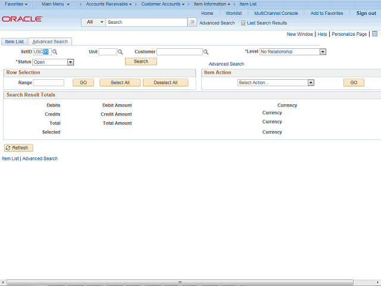
Task: Expand the Level No Relationship dropdown
Action: pos(323,52)
